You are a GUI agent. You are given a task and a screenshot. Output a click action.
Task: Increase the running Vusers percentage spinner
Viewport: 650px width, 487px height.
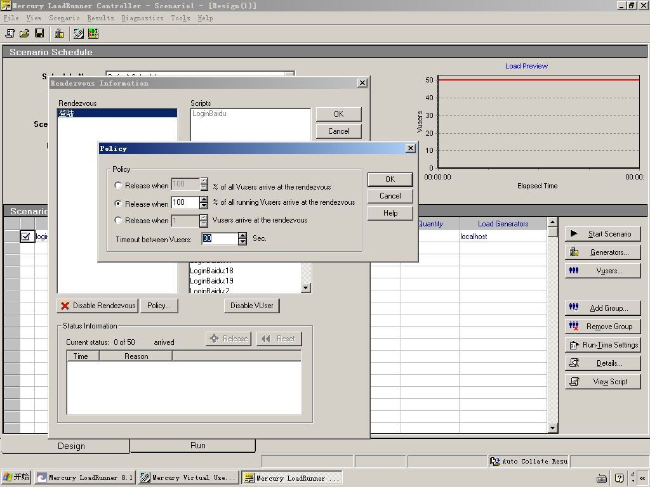(x=204, y=199)
